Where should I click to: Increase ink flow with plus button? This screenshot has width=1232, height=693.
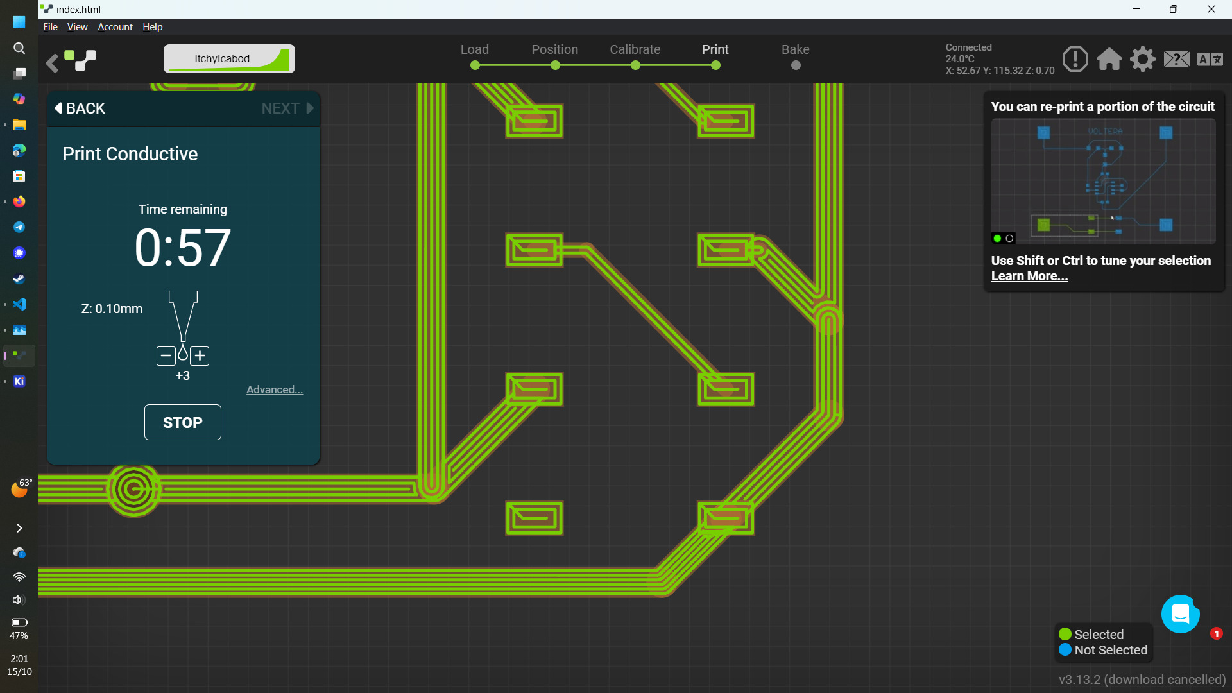(x=200, y=355)
